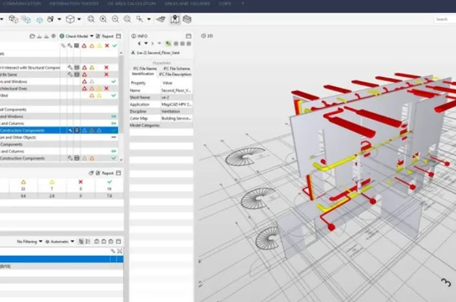This screenshot has height=302, width=456.
Task: Toggle the yellow triangle severity filter header
Action: 99,46
